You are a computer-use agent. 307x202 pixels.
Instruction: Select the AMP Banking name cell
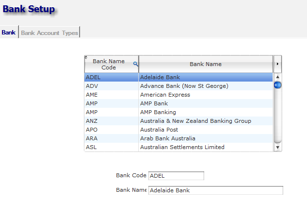click(206, 112)
